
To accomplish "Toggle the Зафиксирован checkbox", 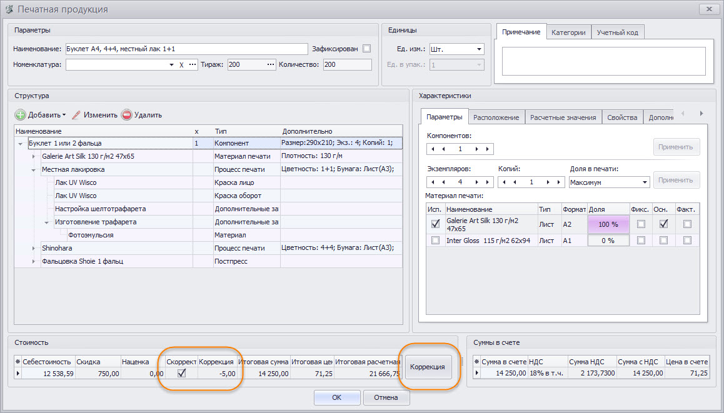I will click(366, 49).
